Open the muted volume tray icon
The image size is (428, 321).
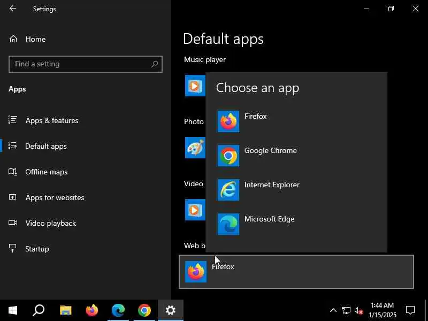pyautogui.click(x=358, y=310)
